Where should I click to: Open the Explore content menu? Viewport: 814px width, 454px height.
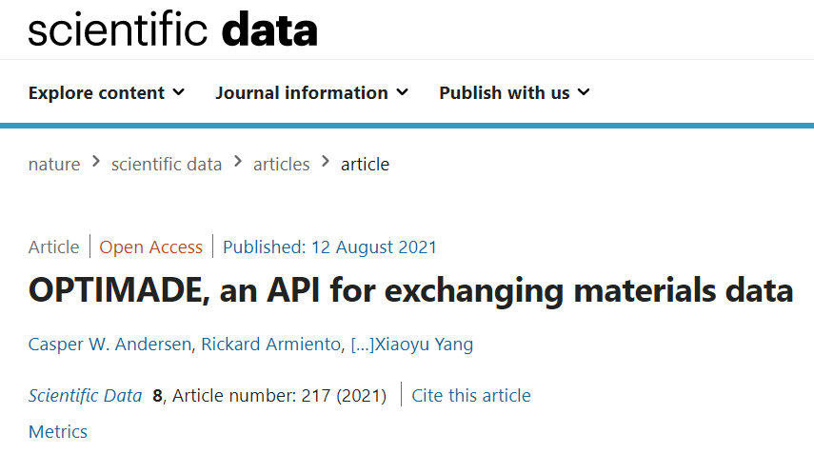[x=107, y=93]
